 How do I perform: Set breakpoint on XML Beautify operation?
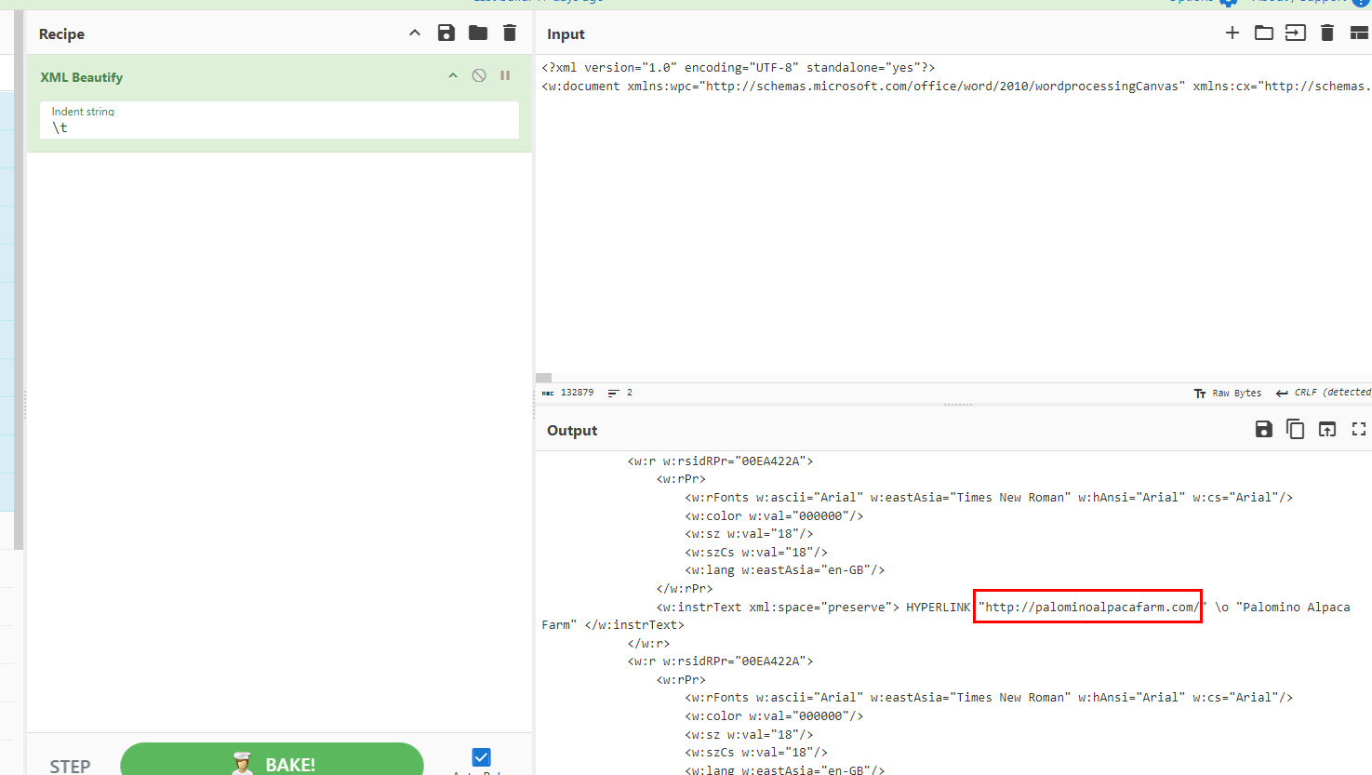505,75
